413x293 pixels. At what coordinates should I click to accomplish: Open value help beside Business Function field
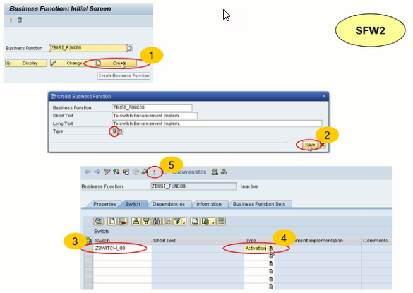click(130, 48)
